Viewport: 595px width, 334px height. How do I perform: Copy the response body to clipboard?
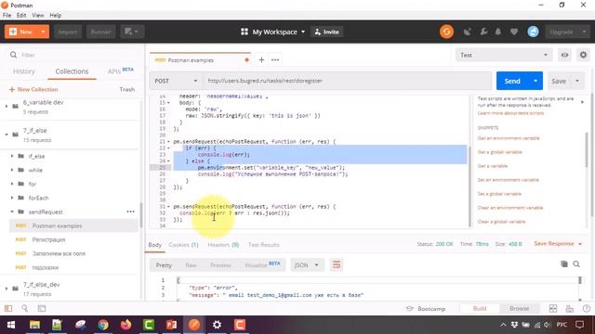coord(564,263)
